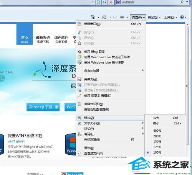Expand the 所有加速器 submenu
192x175 pixels.
(111, 71)
